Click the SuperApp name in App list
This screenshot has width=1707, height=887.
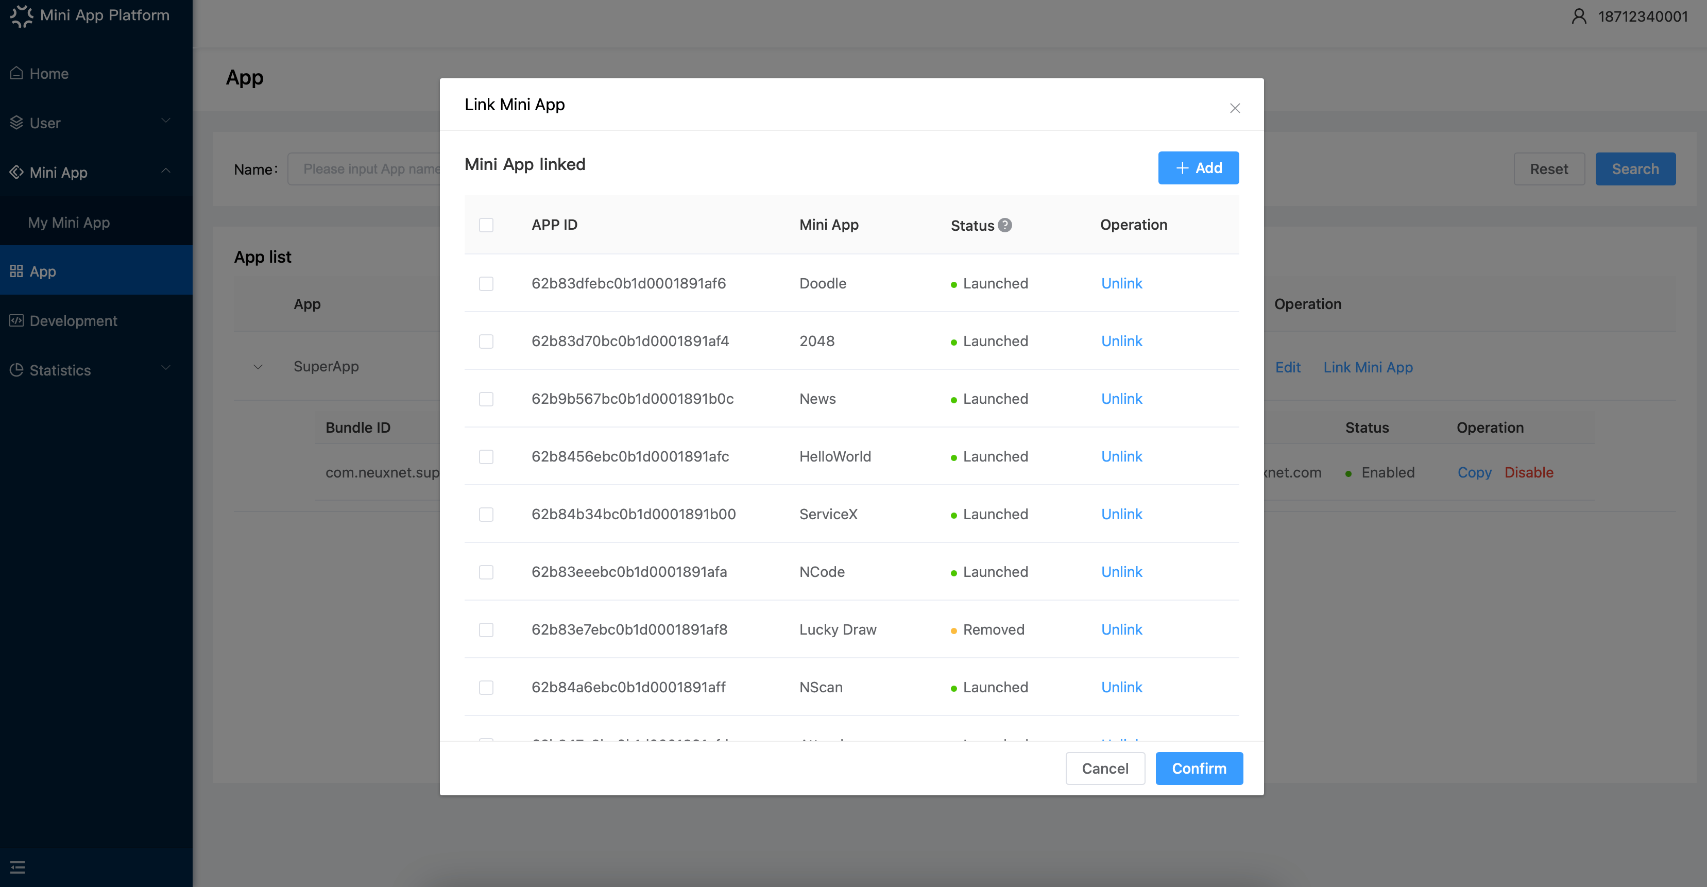click(326, 366)
